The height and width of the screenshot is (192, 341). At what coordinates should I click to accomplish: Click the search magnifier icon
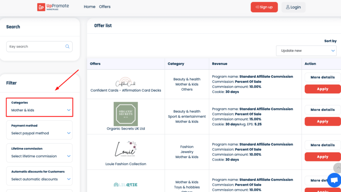67,46
